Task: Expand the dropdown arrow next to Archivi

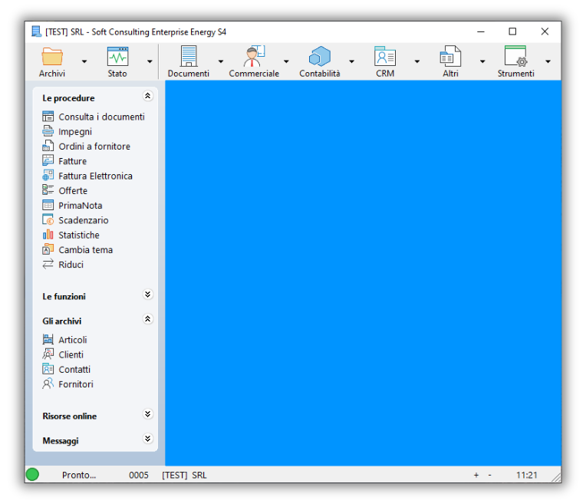Action: (84, 61)
